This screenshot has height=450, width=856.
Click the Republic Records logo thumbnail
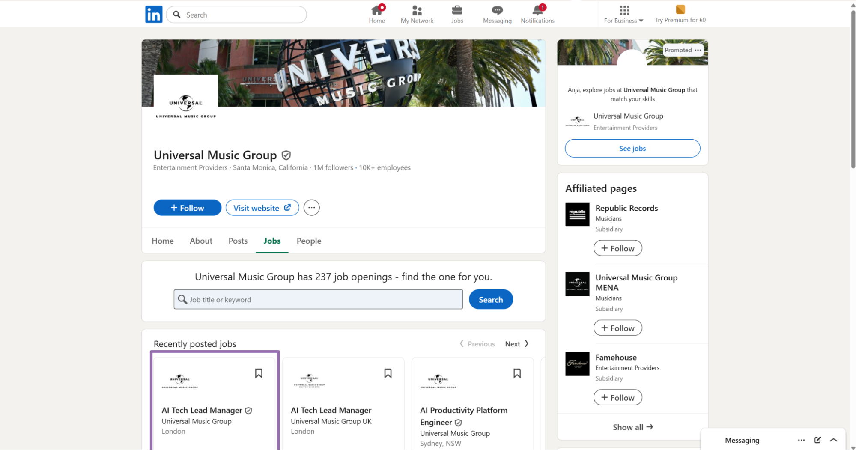click(577, 215)
